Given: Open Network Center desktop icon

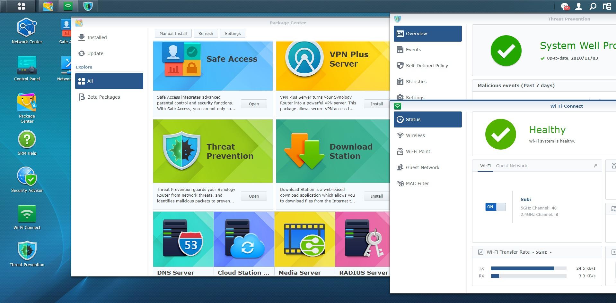Looking at the screenshot, I should click(x=27, y=31).
